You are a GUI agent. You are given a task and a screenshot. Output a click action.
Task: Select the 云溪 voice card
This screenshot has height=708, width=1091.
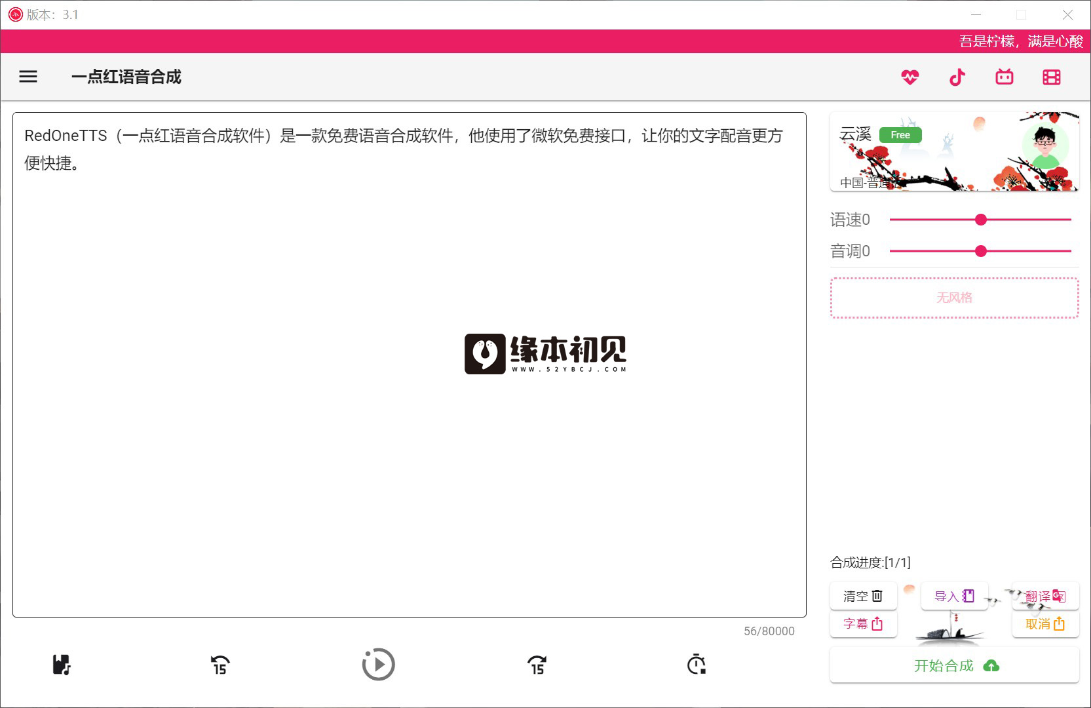tap(954, 151)
